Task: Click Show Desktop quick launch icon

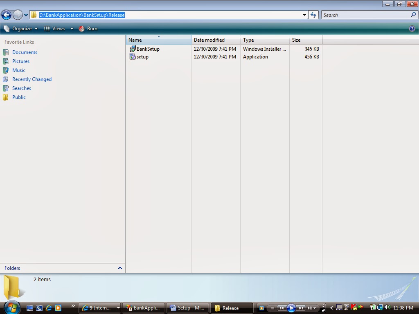Action: coord(29,308)
